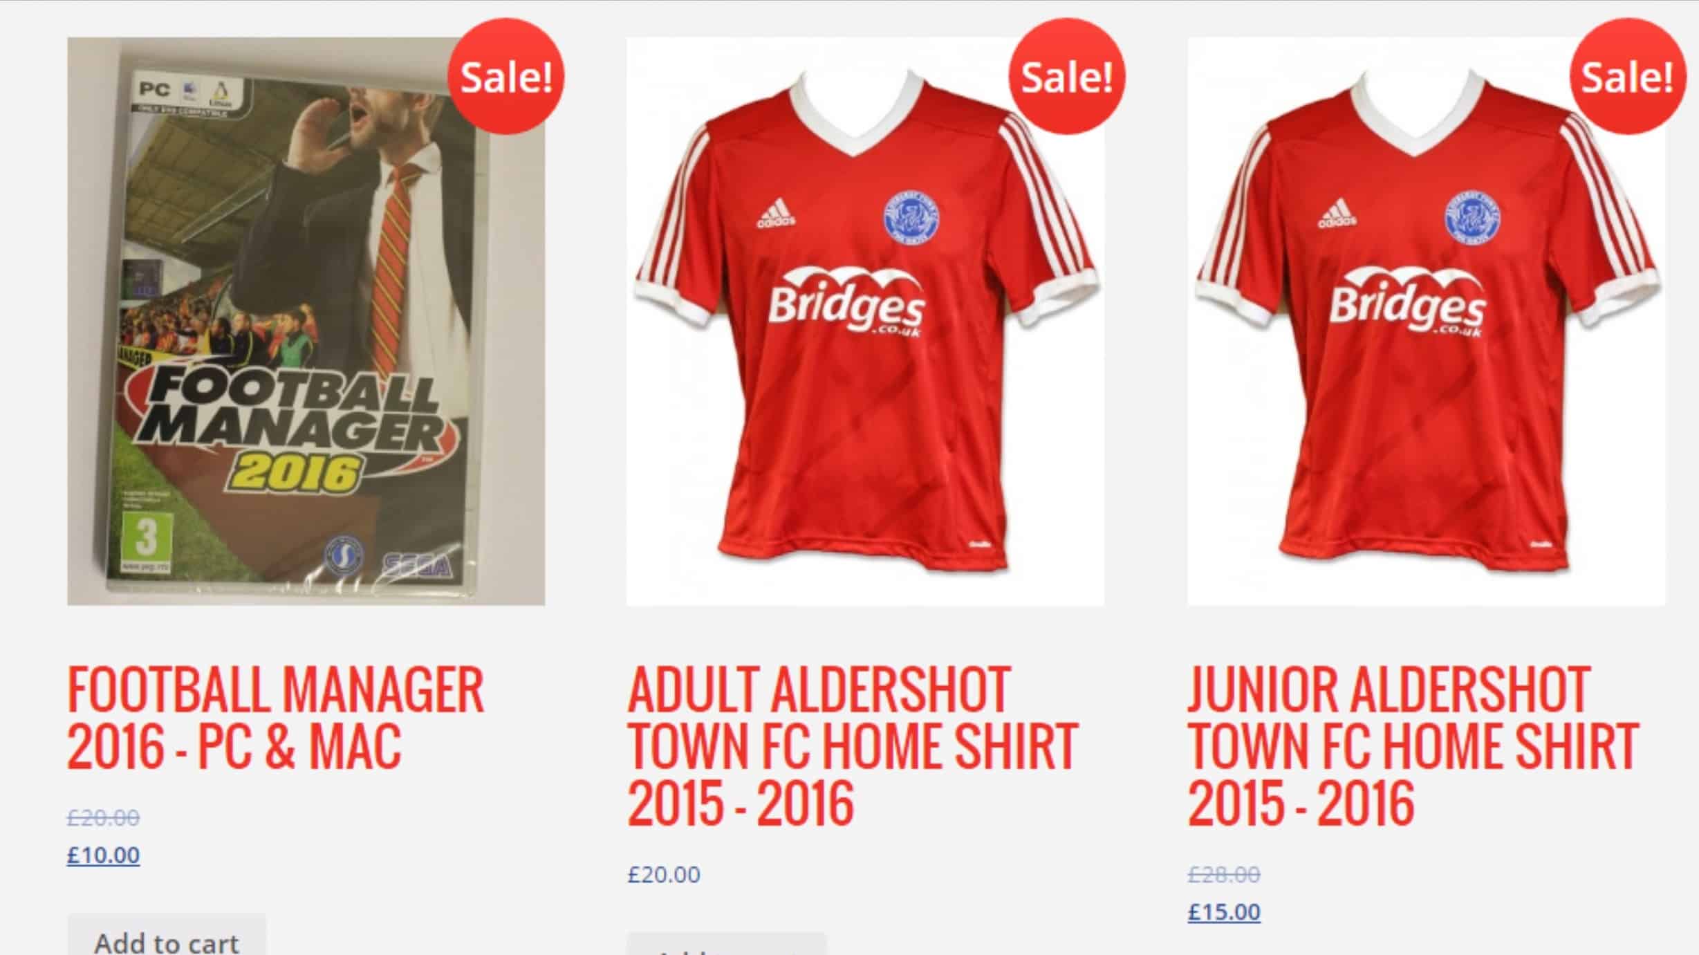
Task: Open the Adult home shirt product image
Action: tap(865, 322)
